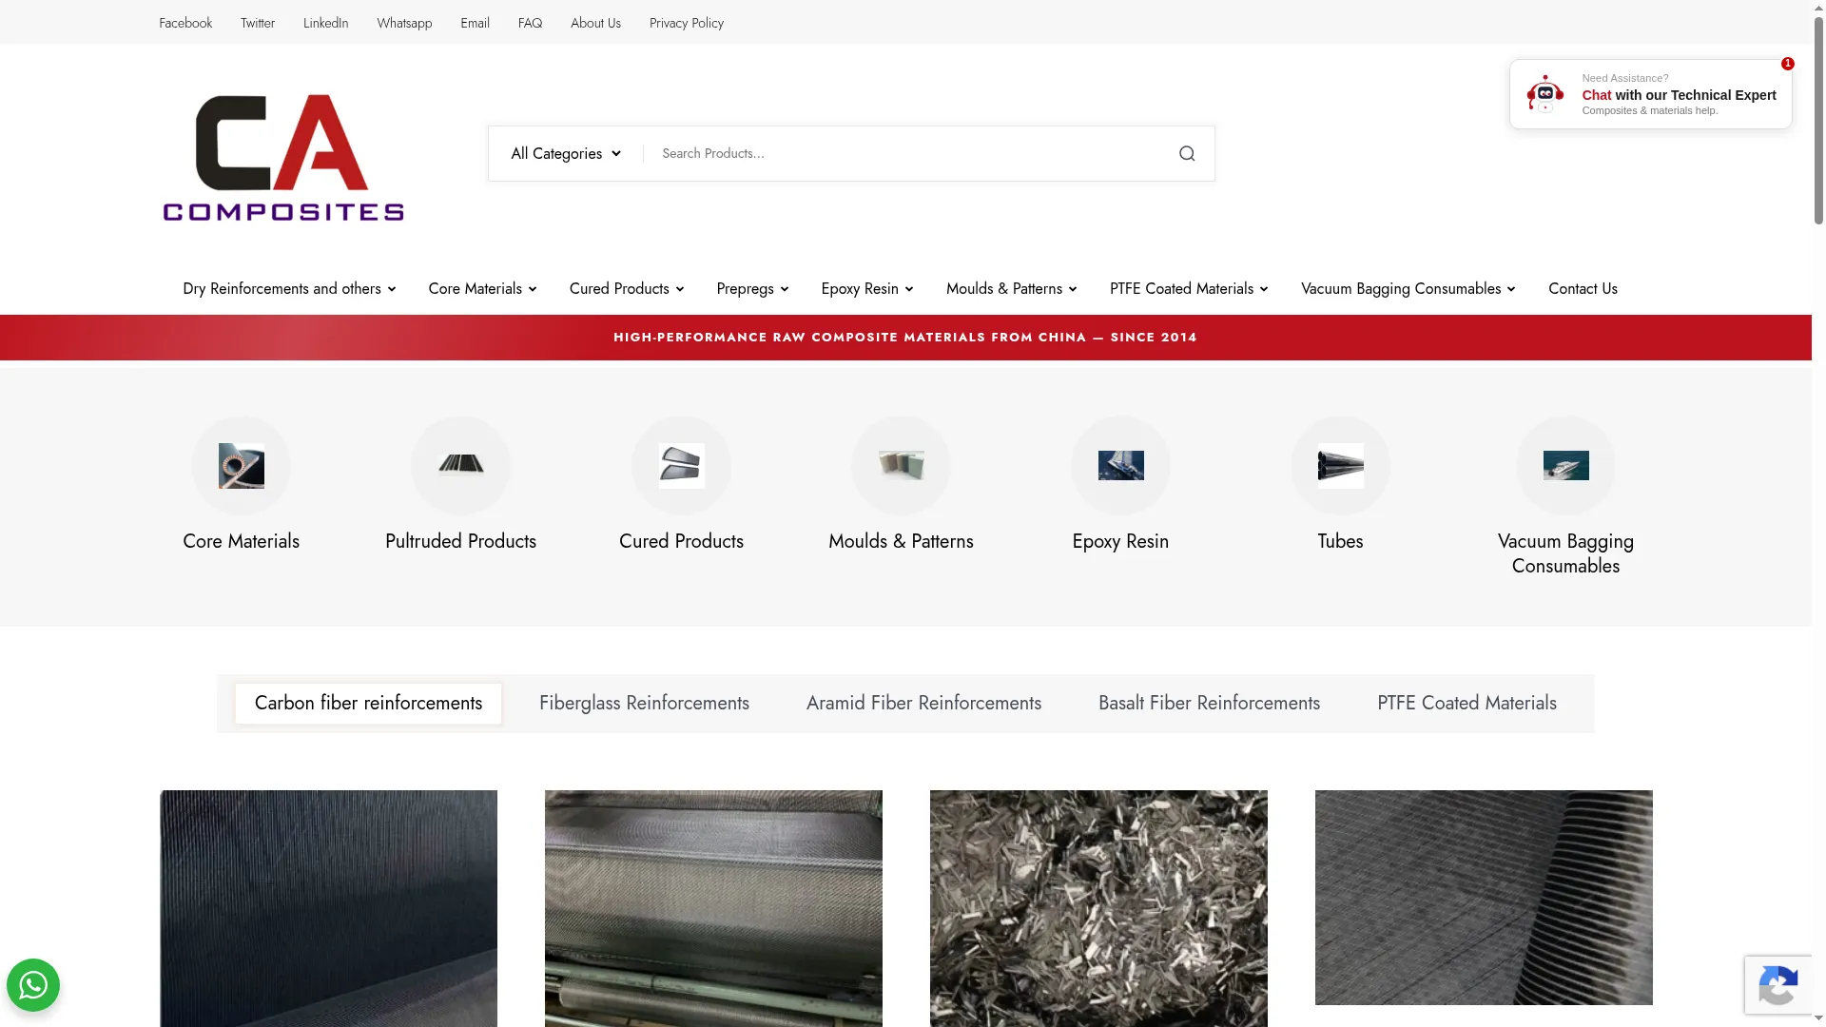
Task: Expand Cured Products navigation menu
Action: point(627,288)
